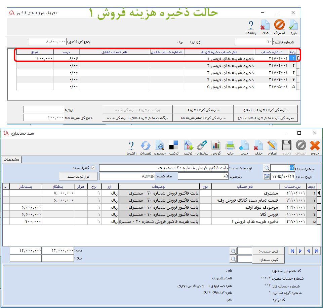Click the تراز کردن سند button
Screen dimensions: 323x308
78,176
